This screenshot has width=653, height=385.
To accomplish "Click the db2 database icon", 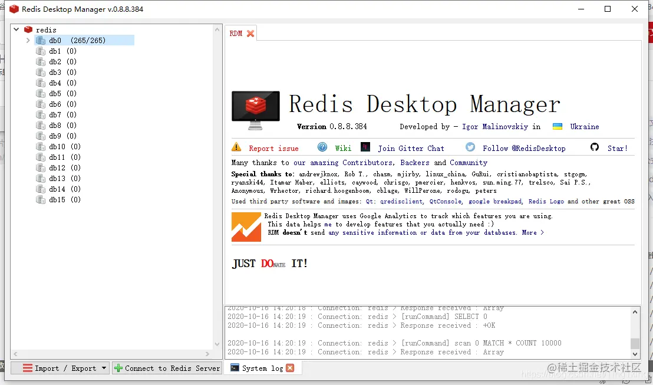I will pyautogui.click(x=41, y=62).
